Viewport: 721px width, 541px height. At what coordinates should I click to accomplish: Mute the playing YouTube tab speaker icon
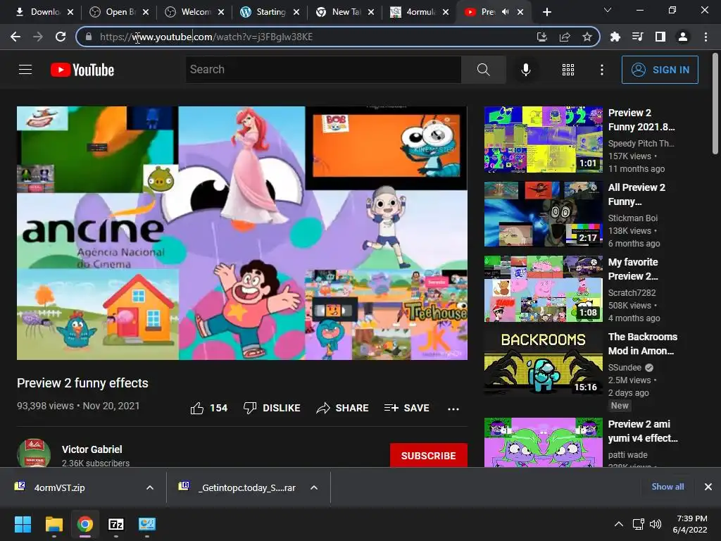tap(506, 12)
